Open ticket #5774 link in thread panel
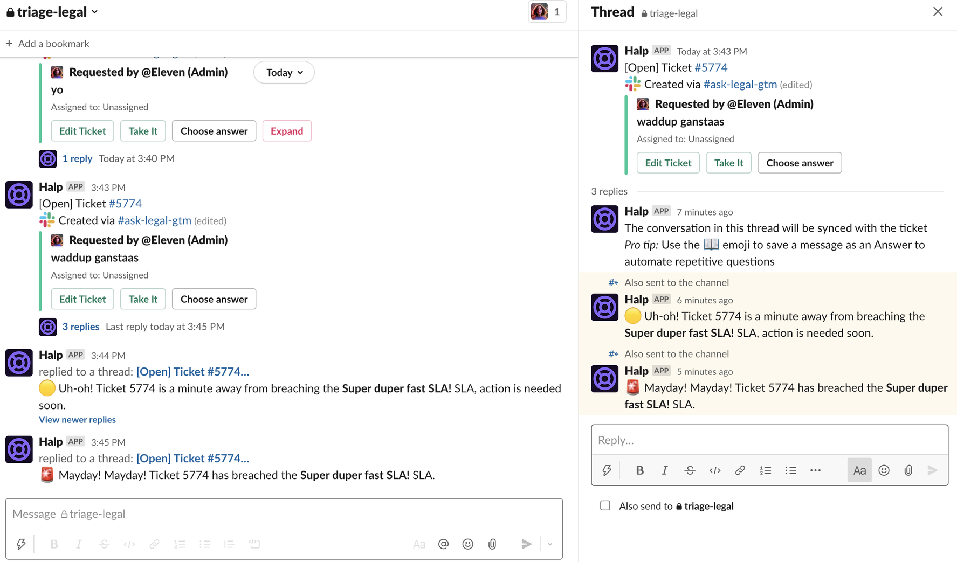 click(x=711, y=67)
